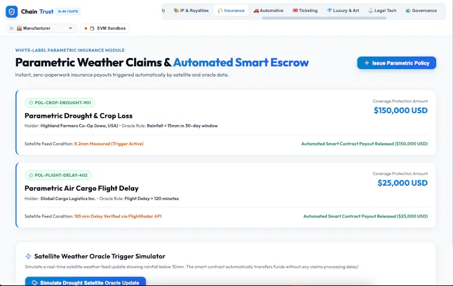Click the EVM Sandbox wallet button
The image size is (453, 286).
coord(105,28)
